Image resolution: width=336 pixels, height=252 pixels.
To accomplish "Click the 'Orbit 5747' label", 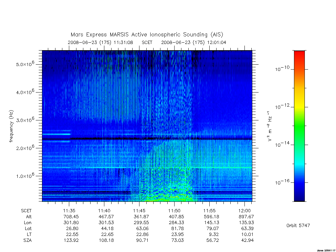I will 298,225.
